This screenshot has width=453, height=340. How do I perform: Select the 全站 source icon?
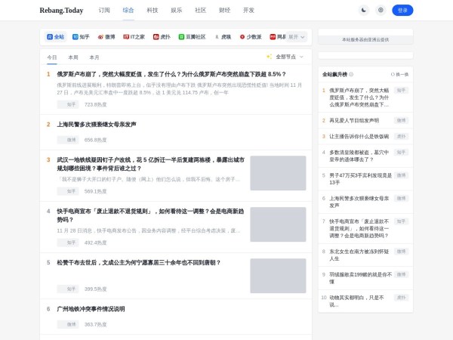pos(50,36)
